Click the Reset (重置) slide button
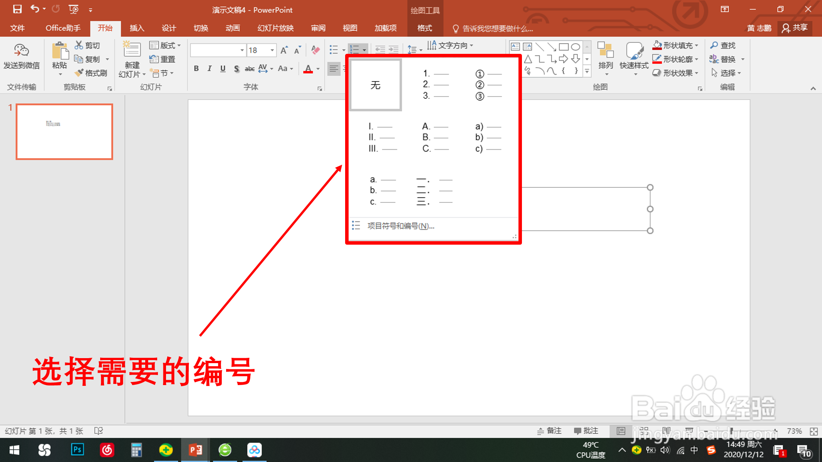Viewport: 822px width, 462px height. tap(162, 59)
